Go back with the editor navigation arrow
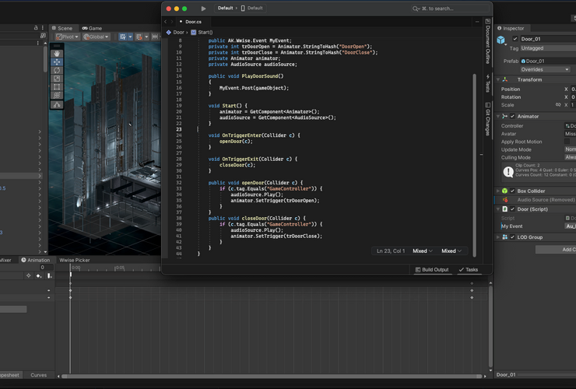Viewport: 576px width, 389px height. point(165,22)
